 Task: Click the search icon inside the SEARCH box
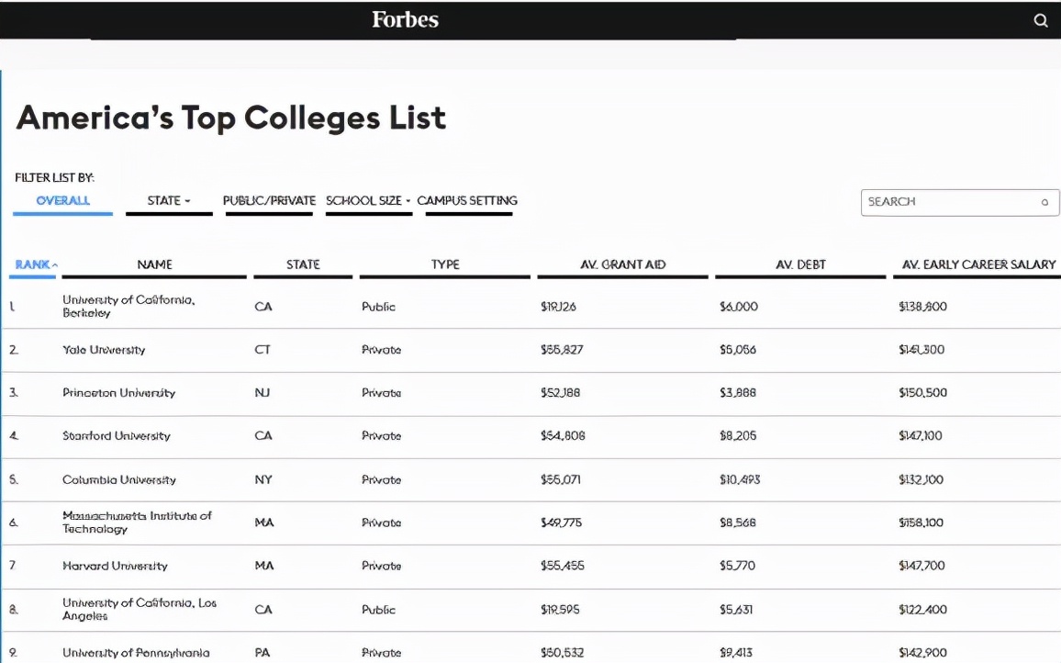tap(1045, 202)
